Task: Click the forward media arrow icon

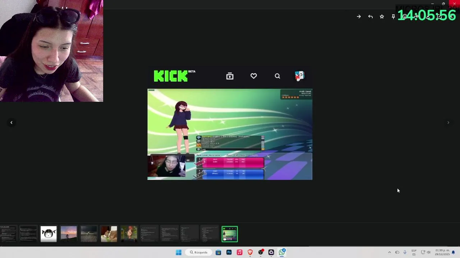Action: coord(416,16)
